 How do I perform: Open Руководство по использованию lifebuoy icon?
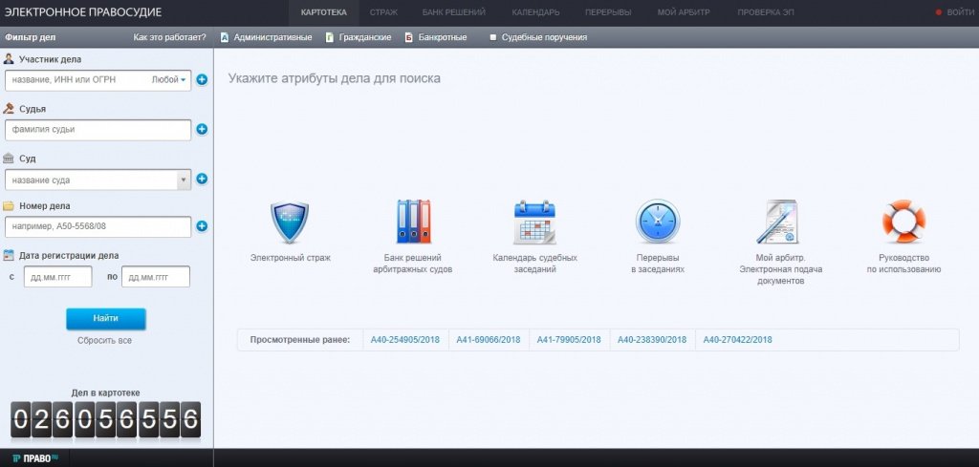tap(903, 223)
